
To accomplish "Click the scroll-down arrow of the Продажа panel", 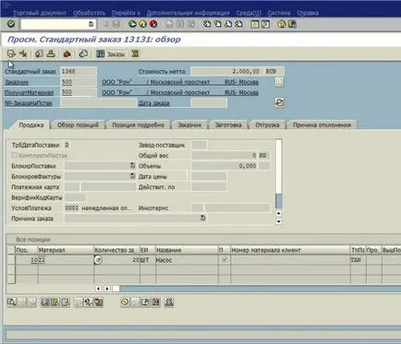I will [279, 221].
